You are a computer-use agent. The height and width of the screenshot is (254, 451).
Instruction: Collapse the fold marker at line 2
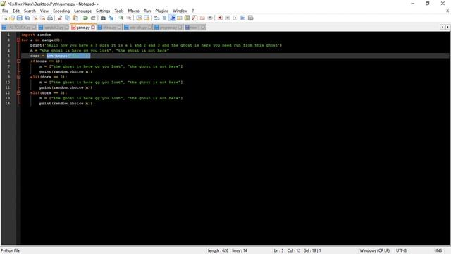click(x=18, y=40)
